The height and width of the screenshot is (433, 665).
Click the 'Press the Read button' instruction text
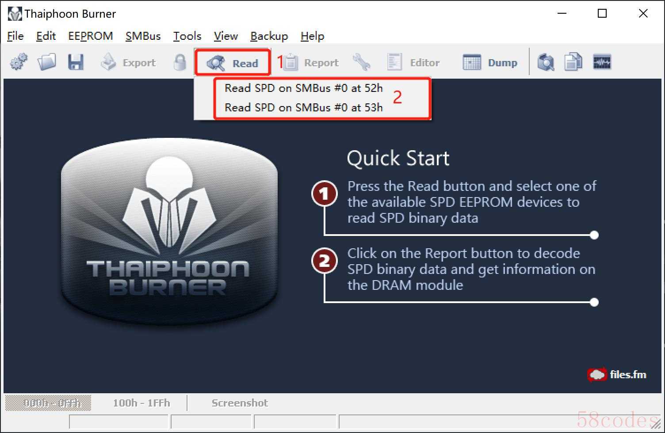[x=472, y=202]
